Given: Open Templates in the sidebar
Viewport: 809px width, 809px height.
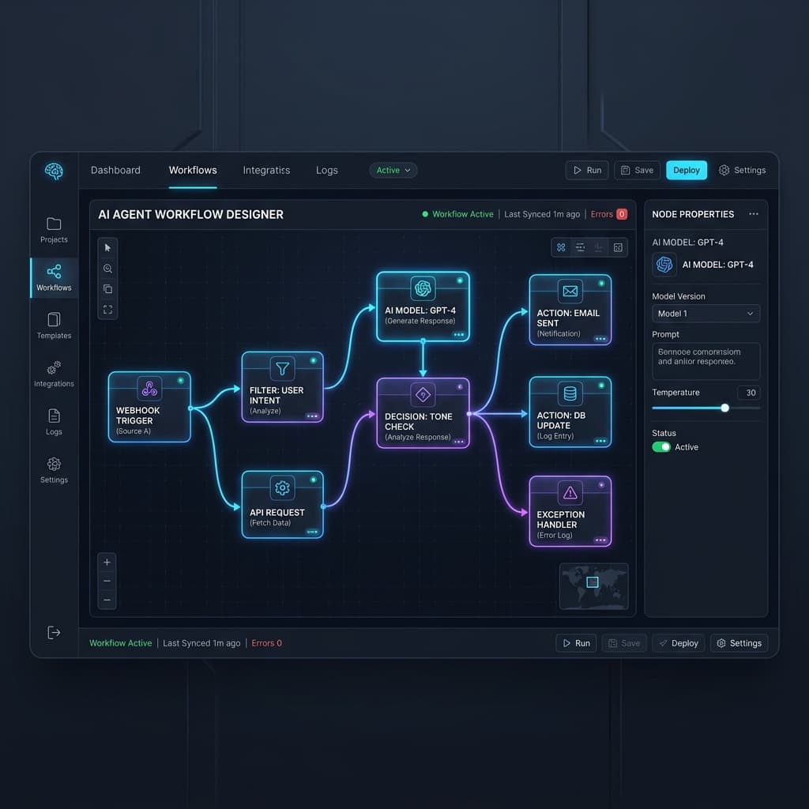Looking at the screenshot, I should click(54, 325).
